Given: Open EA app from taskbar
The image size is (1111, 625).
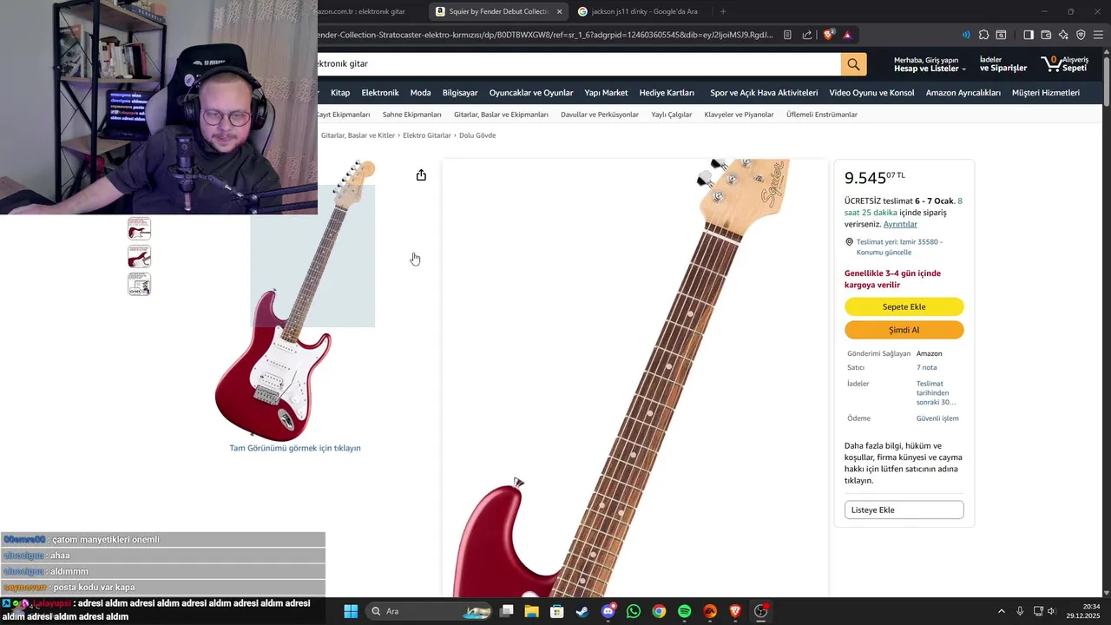Looking at the screenshot, I should point(710,611).
